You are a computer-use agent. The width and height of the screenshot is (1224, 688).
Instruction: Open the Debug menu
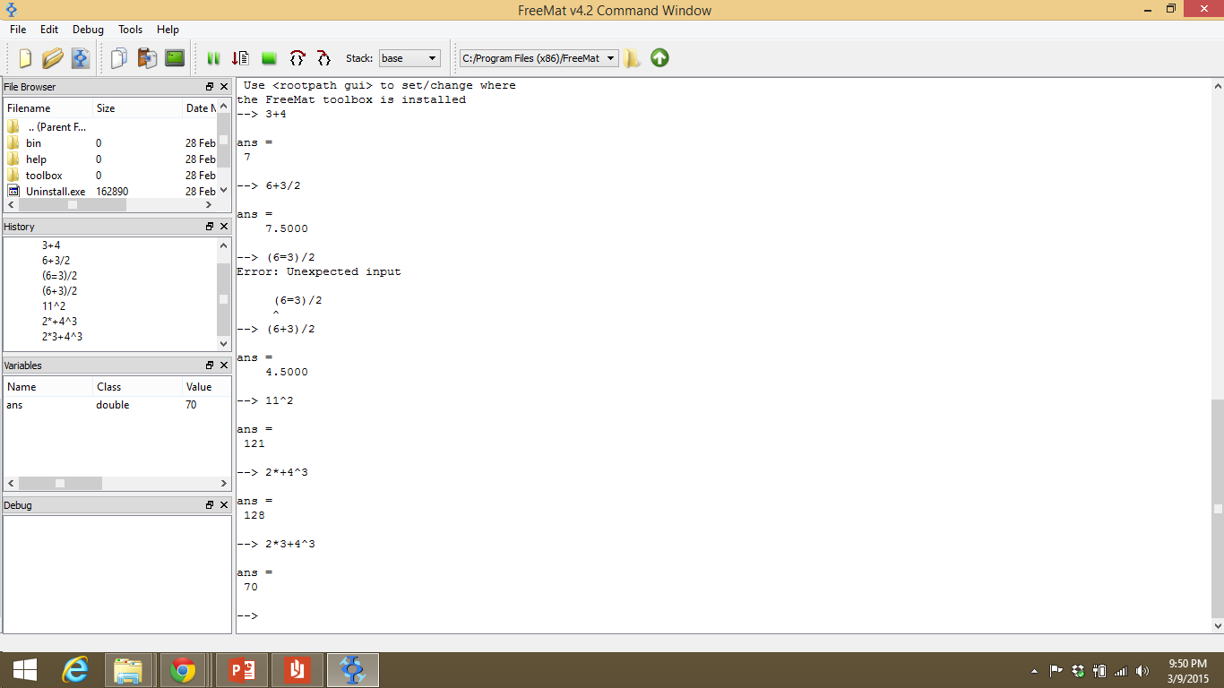coord(88,30)
